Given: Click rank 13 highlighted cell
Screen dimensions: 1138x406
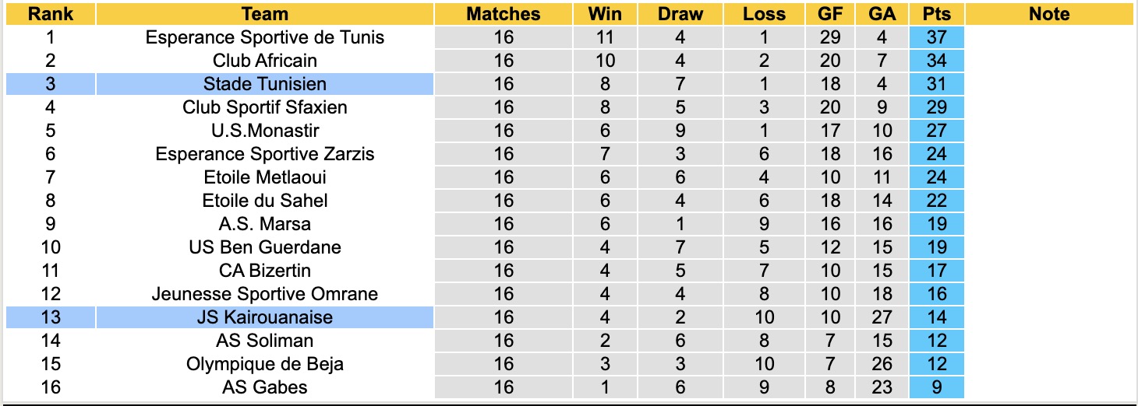Looking at the screenshot, I should pyautogui.click(x=51, y=317).
